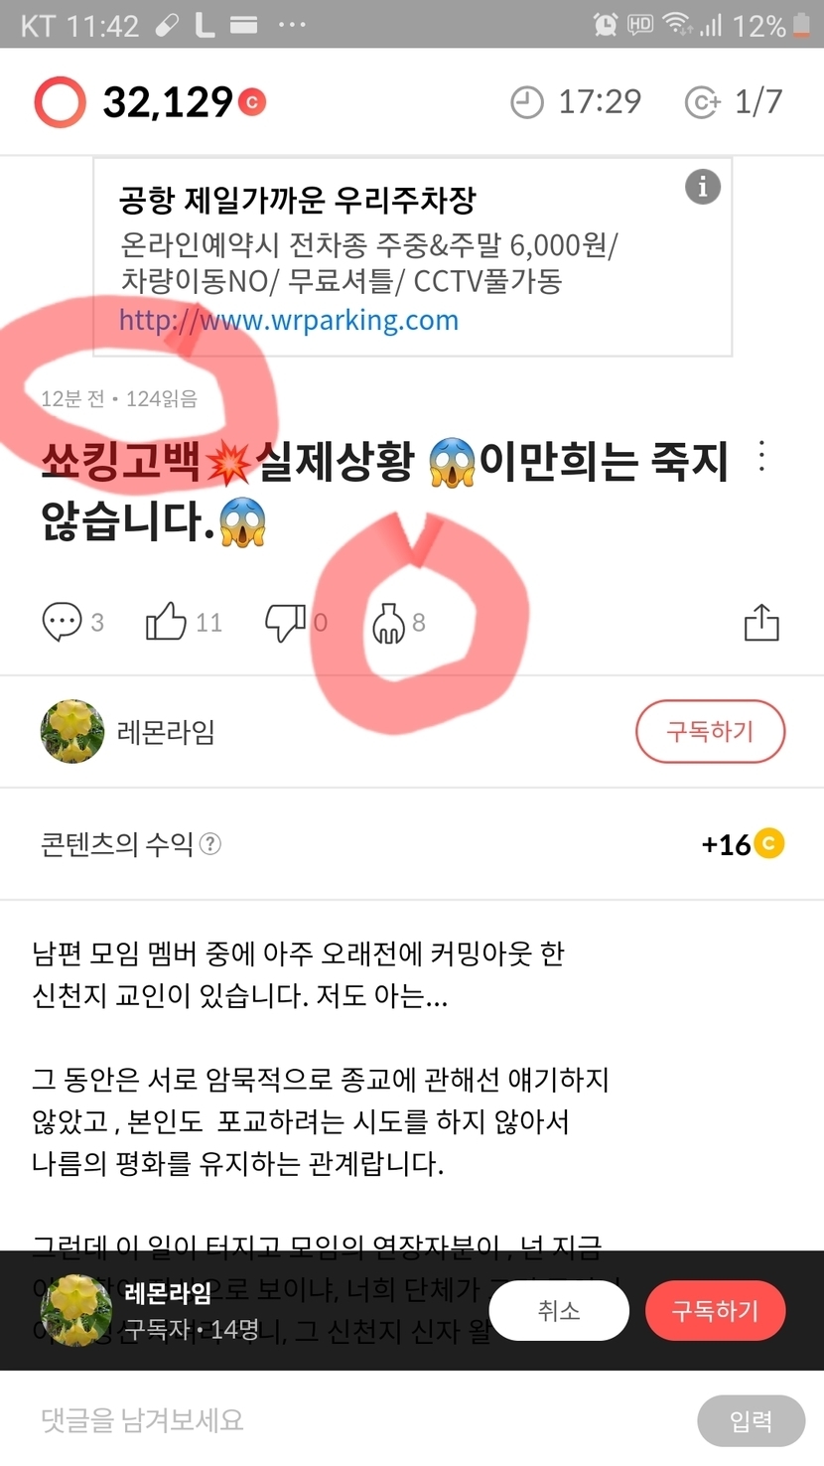Focus the comment input field
The height and width of the screenshot is (1466, 824).
click(x=357, y=1420)
